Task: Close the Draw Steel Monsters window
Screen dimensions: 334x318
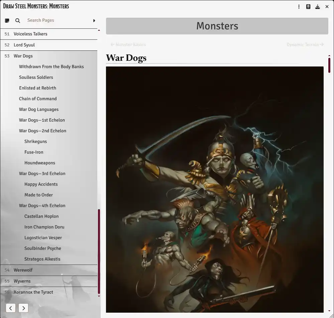Action: 327,6
